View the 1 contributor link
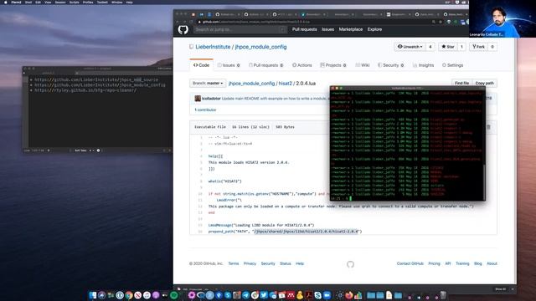 205,110
